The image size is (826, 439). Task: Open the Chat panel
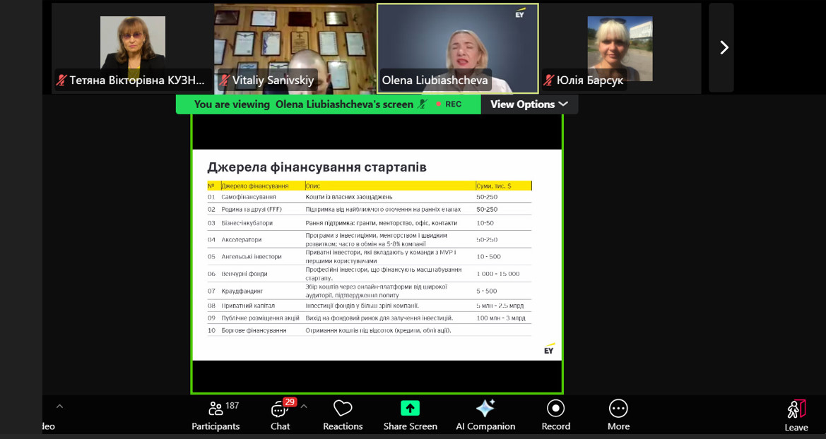tap(280, 415)
